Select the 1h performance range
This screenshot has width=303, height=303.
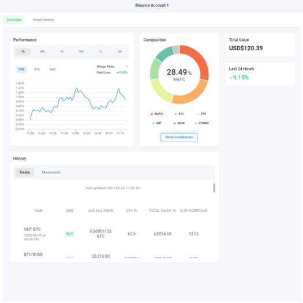tap(23, 51)
